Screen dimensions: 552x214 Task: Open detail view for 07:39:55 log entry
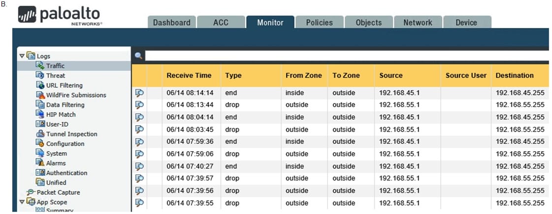tap(139, 203)
